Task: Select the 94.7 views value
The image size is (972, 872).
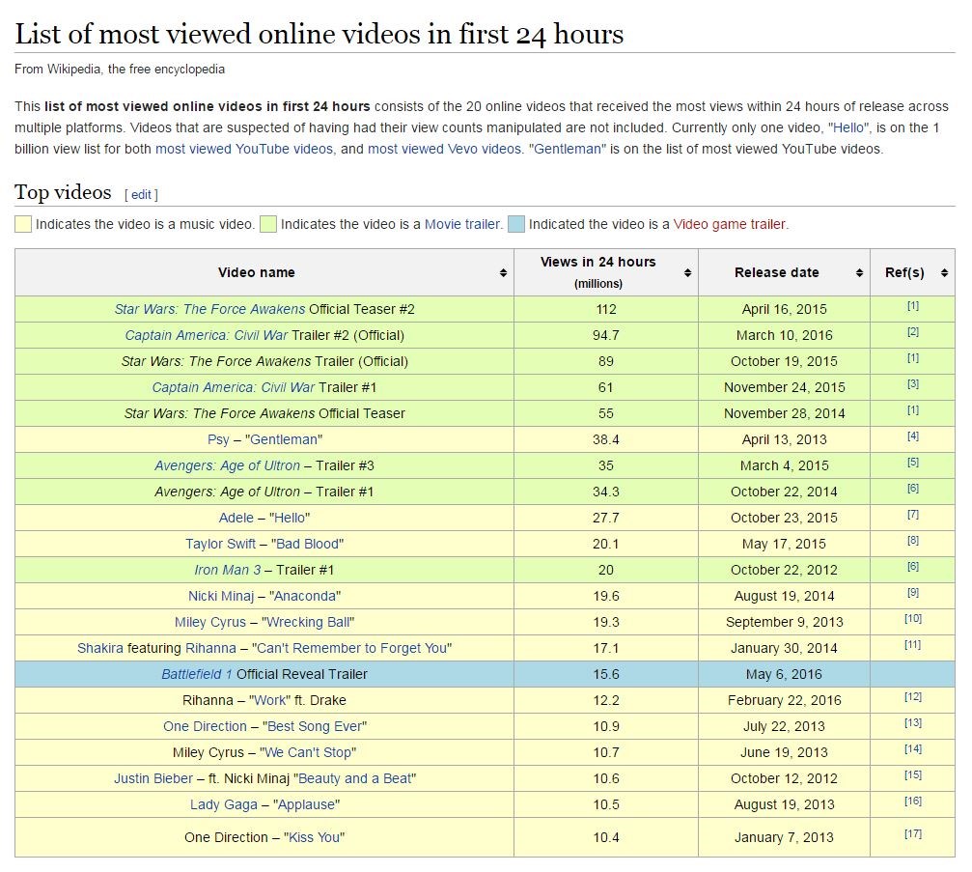Action: pyautogui.click(x=605, y=335)
